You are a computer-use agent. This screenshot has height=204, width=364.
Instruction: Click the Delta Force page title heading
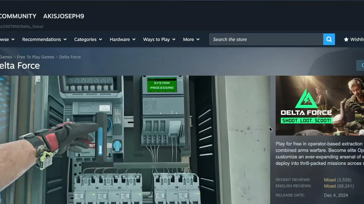click(x=20, y=65)
